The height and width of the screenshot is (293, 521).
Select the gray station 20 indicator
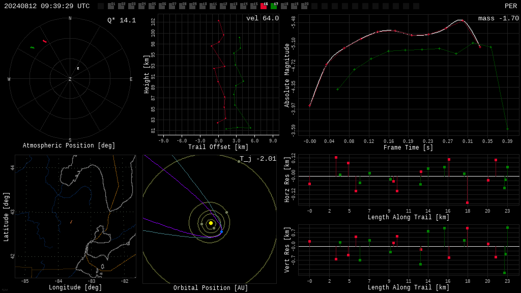click(x=304, y=6)
